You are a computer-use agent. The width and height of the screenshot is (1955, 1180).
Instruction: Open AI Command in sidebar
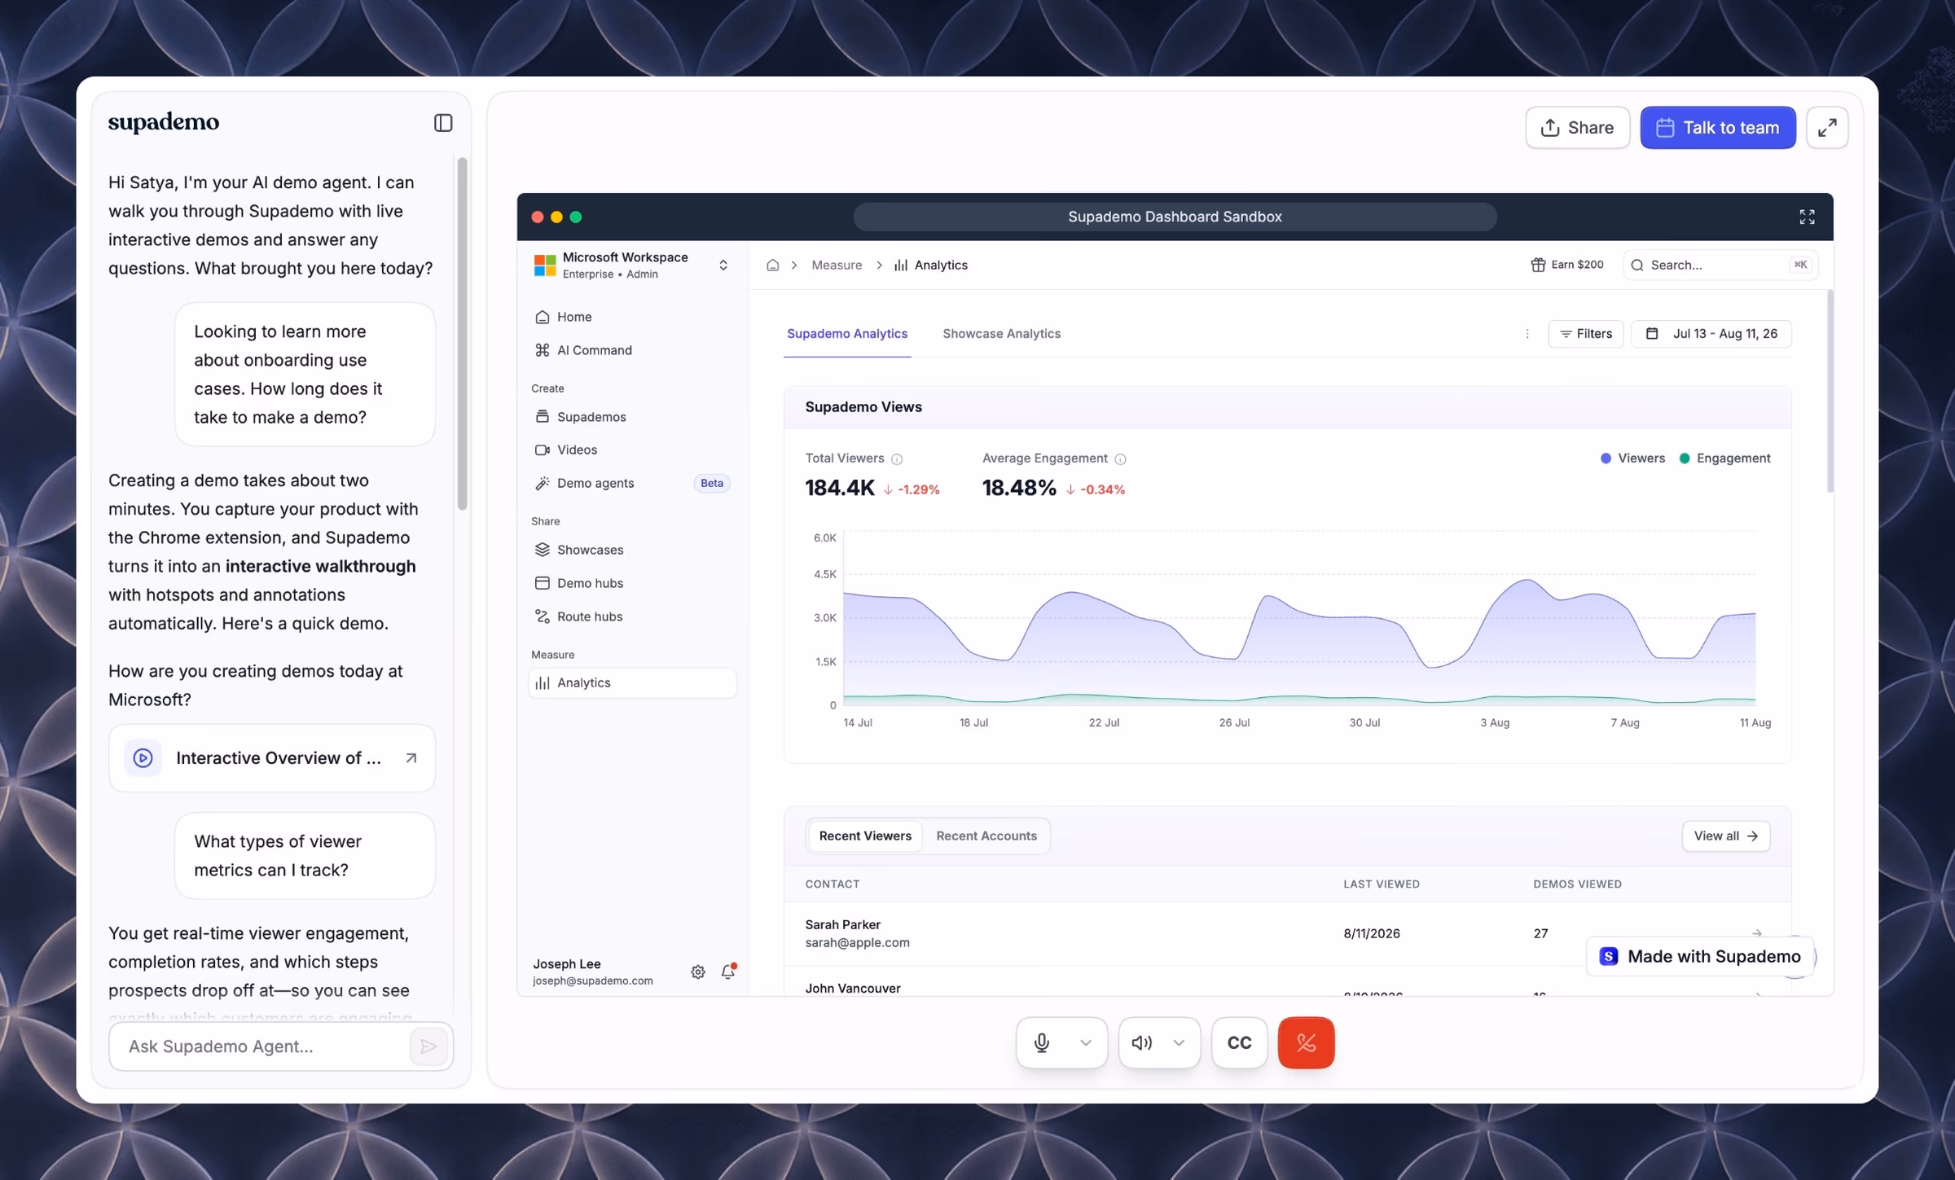pyautogui.click(x=632, y=350)
